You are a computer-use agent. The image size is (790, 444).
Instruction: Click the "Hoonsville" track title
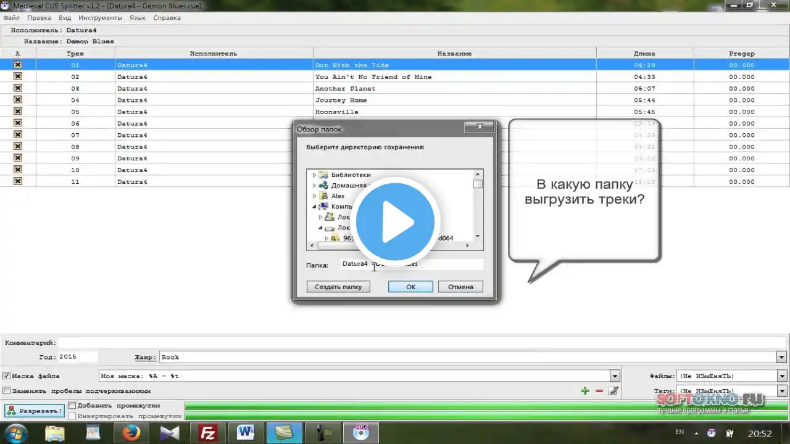pos(336,112)
